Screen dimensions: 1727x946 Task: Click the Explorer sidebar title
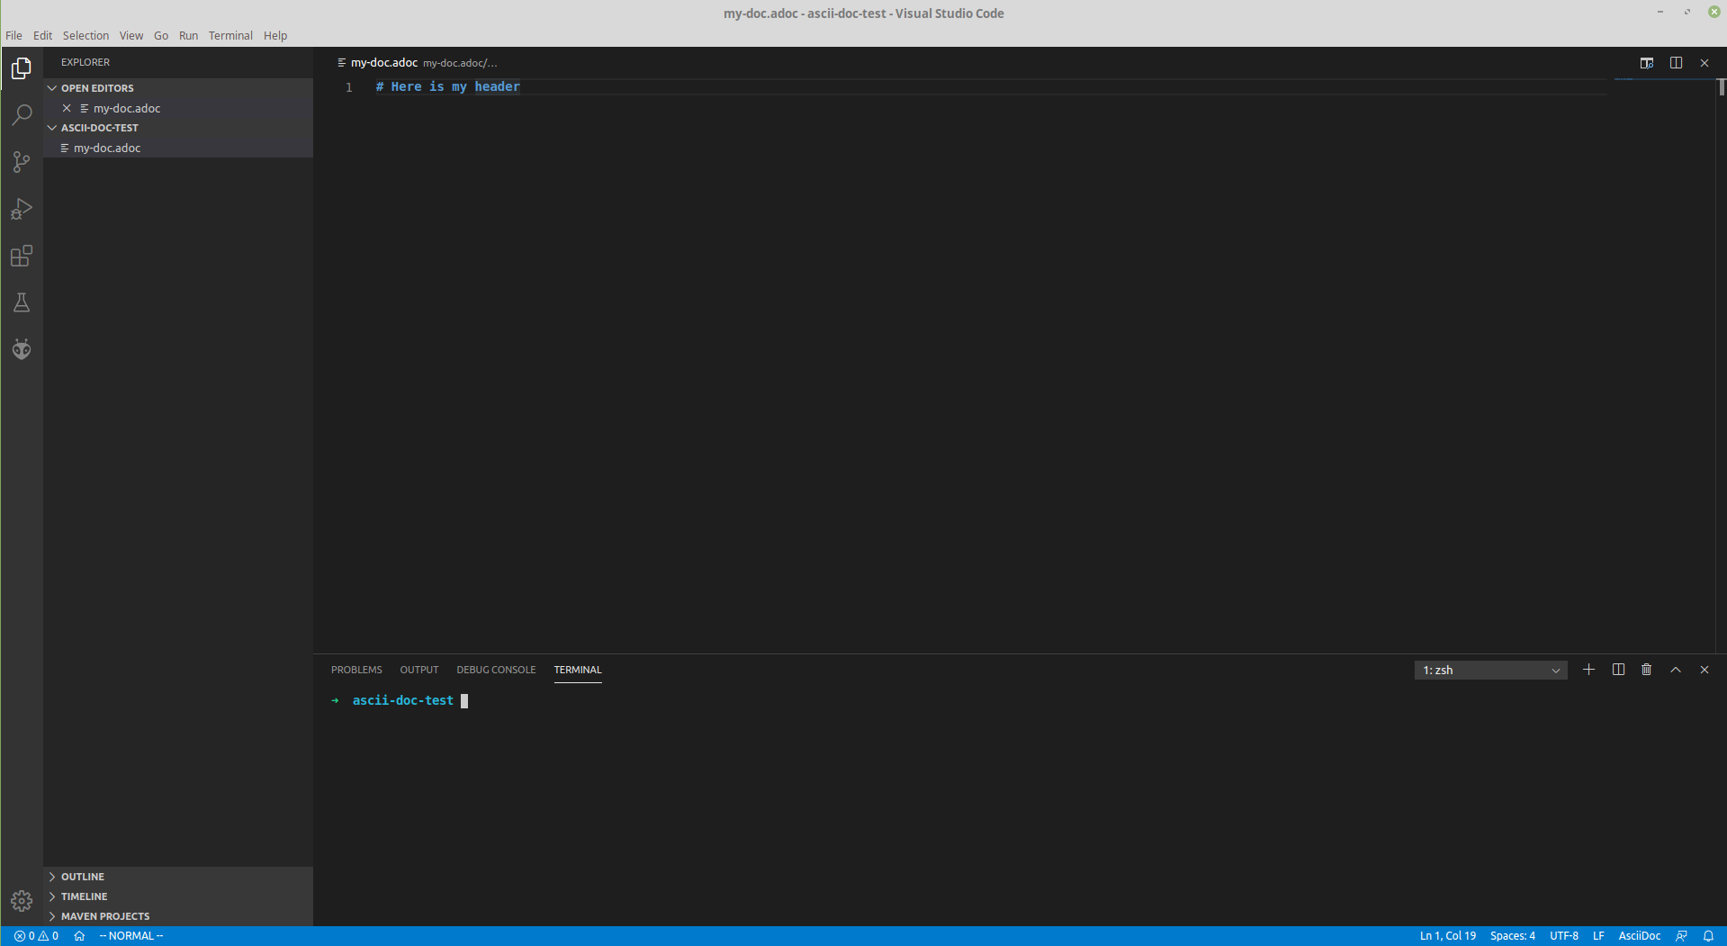(x=85, y=62)
